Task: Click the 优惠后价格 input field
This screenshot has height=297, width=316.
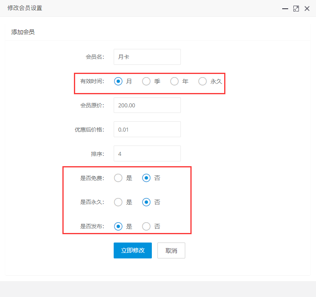Action: click(147, 129)
